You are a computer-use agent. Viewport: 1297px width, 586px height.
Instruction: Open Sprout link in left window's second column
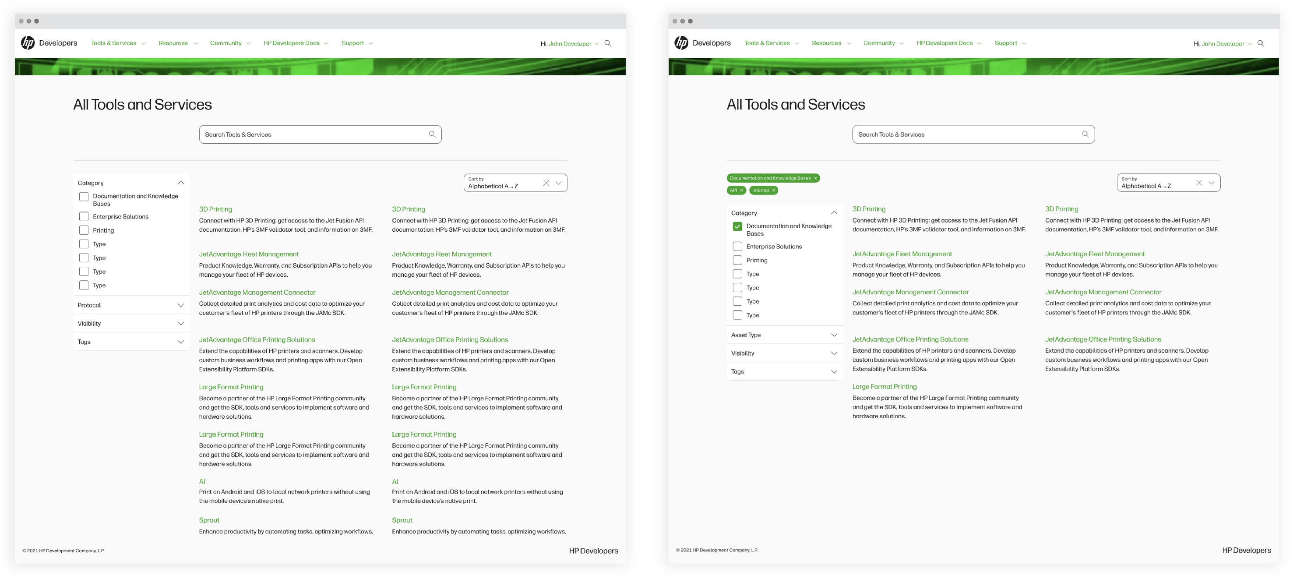click(x=402, y=521)
